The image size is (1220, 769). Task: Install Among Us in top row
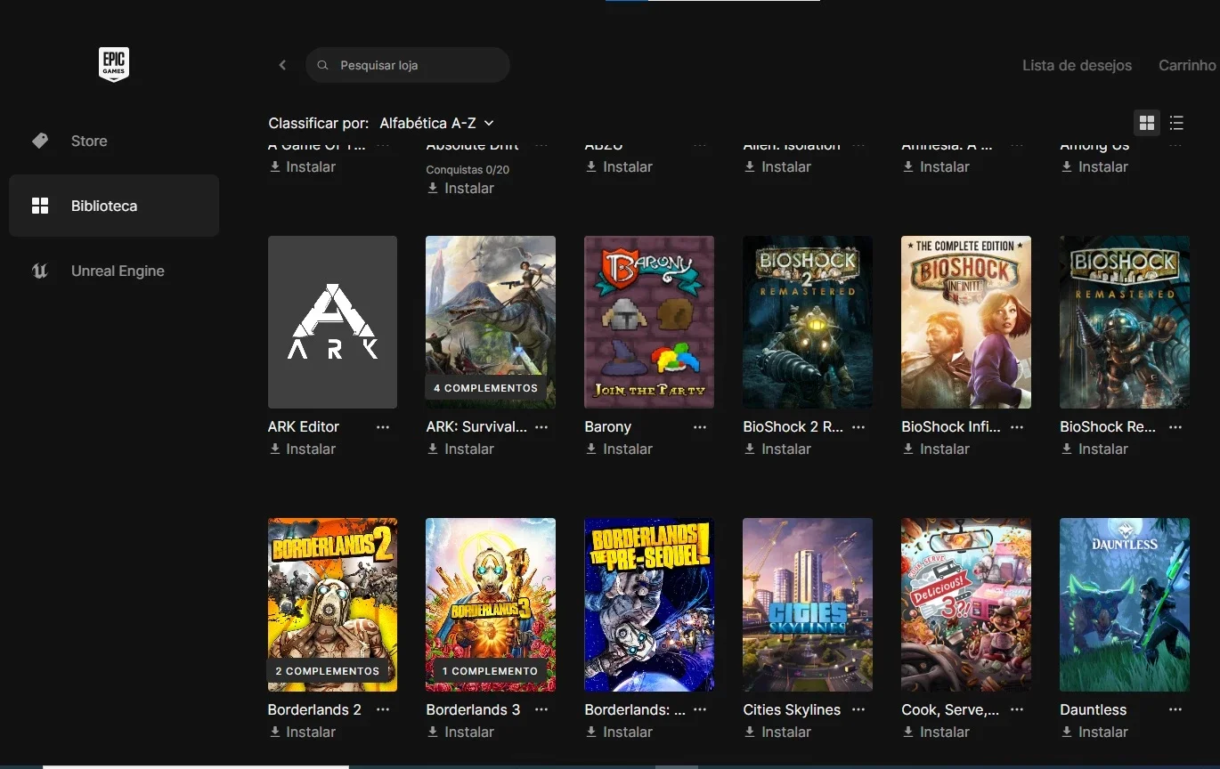coord(1094,166)
